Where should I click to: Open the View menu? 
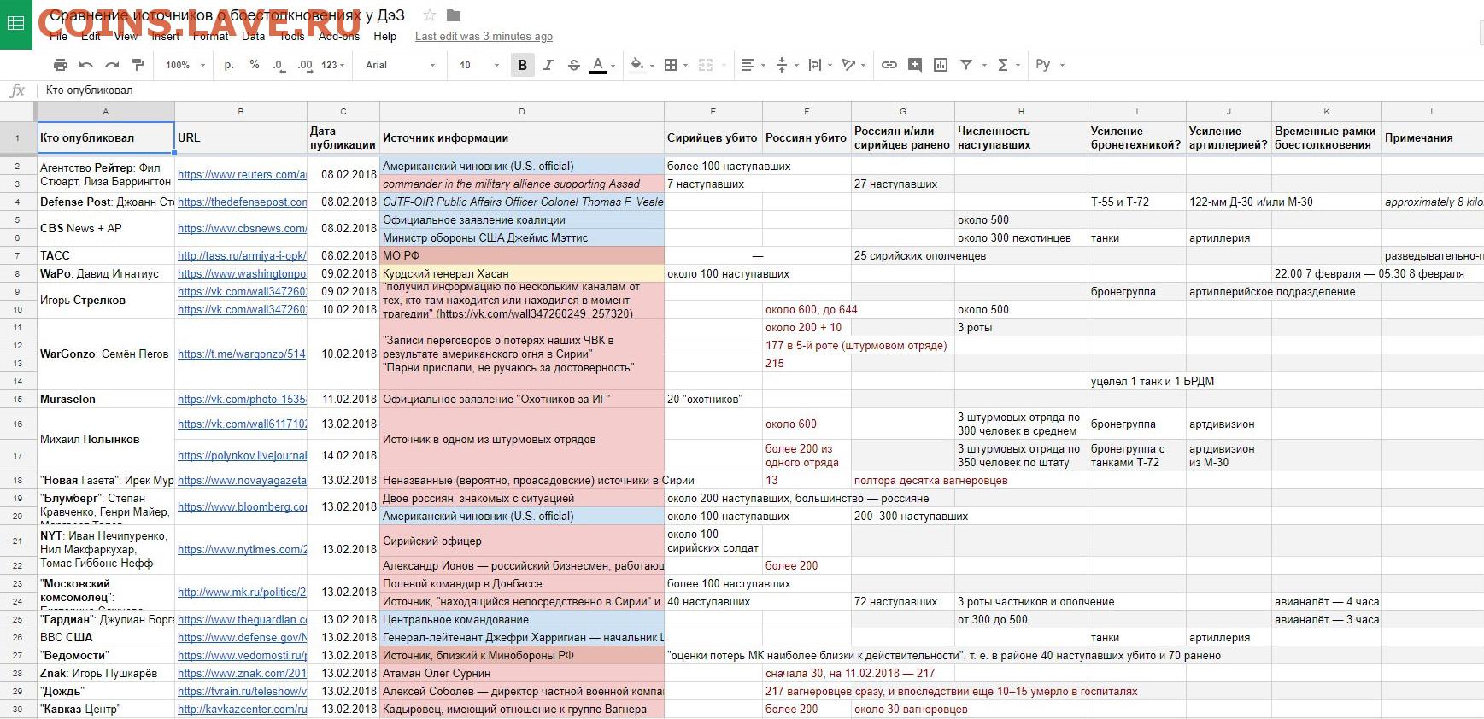(x=126, y=37)
